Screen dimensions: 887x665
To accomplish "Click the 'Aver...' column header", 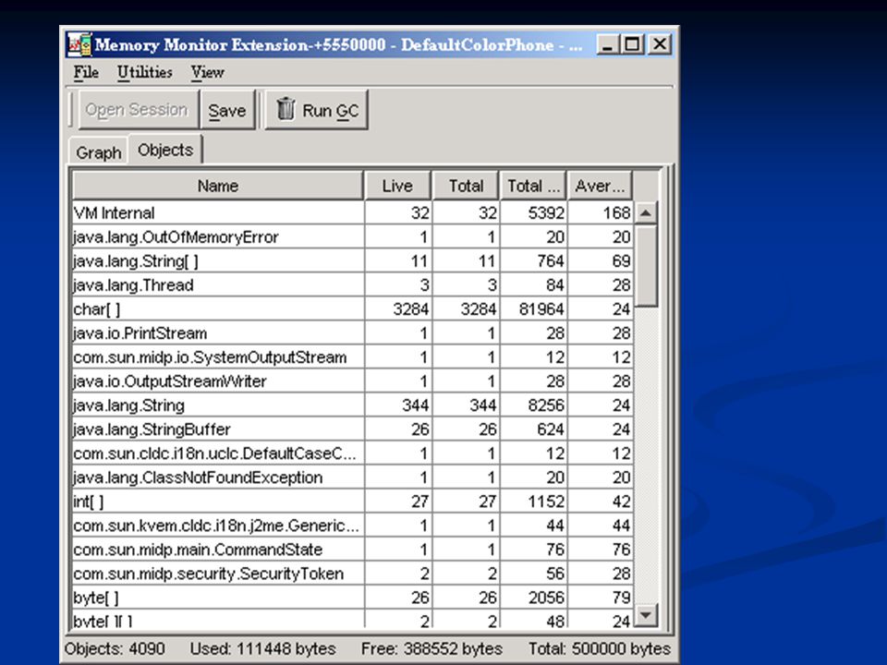I will point(600,186).
